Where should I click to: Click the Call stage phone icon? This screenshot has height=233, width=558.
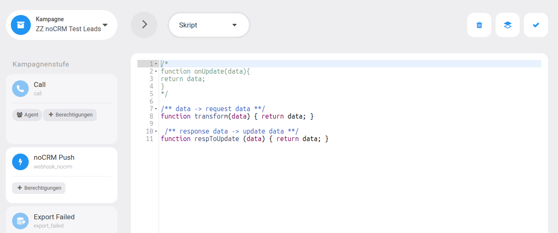point(20,89)
